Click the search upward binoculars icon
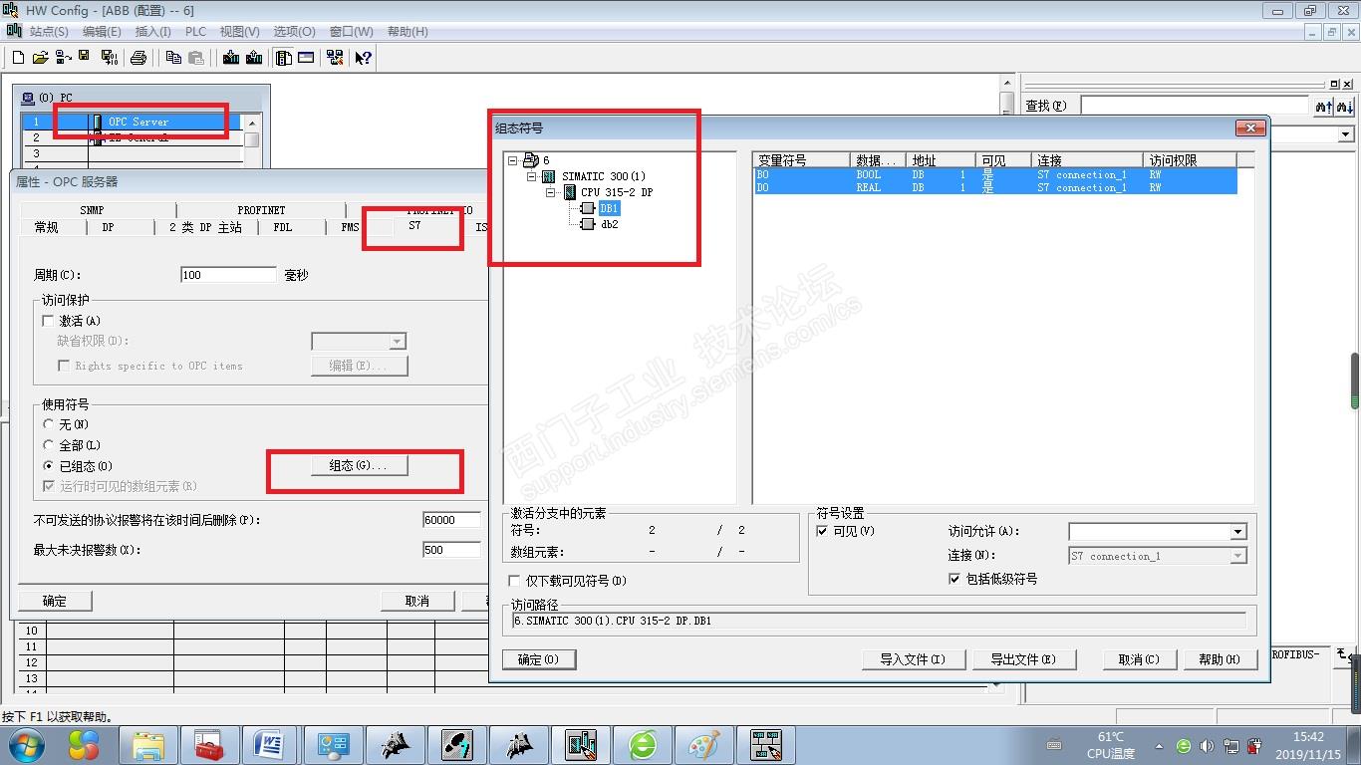Image resolution: width=1361 pixels, height=765 pixels. click(1323, 106)
